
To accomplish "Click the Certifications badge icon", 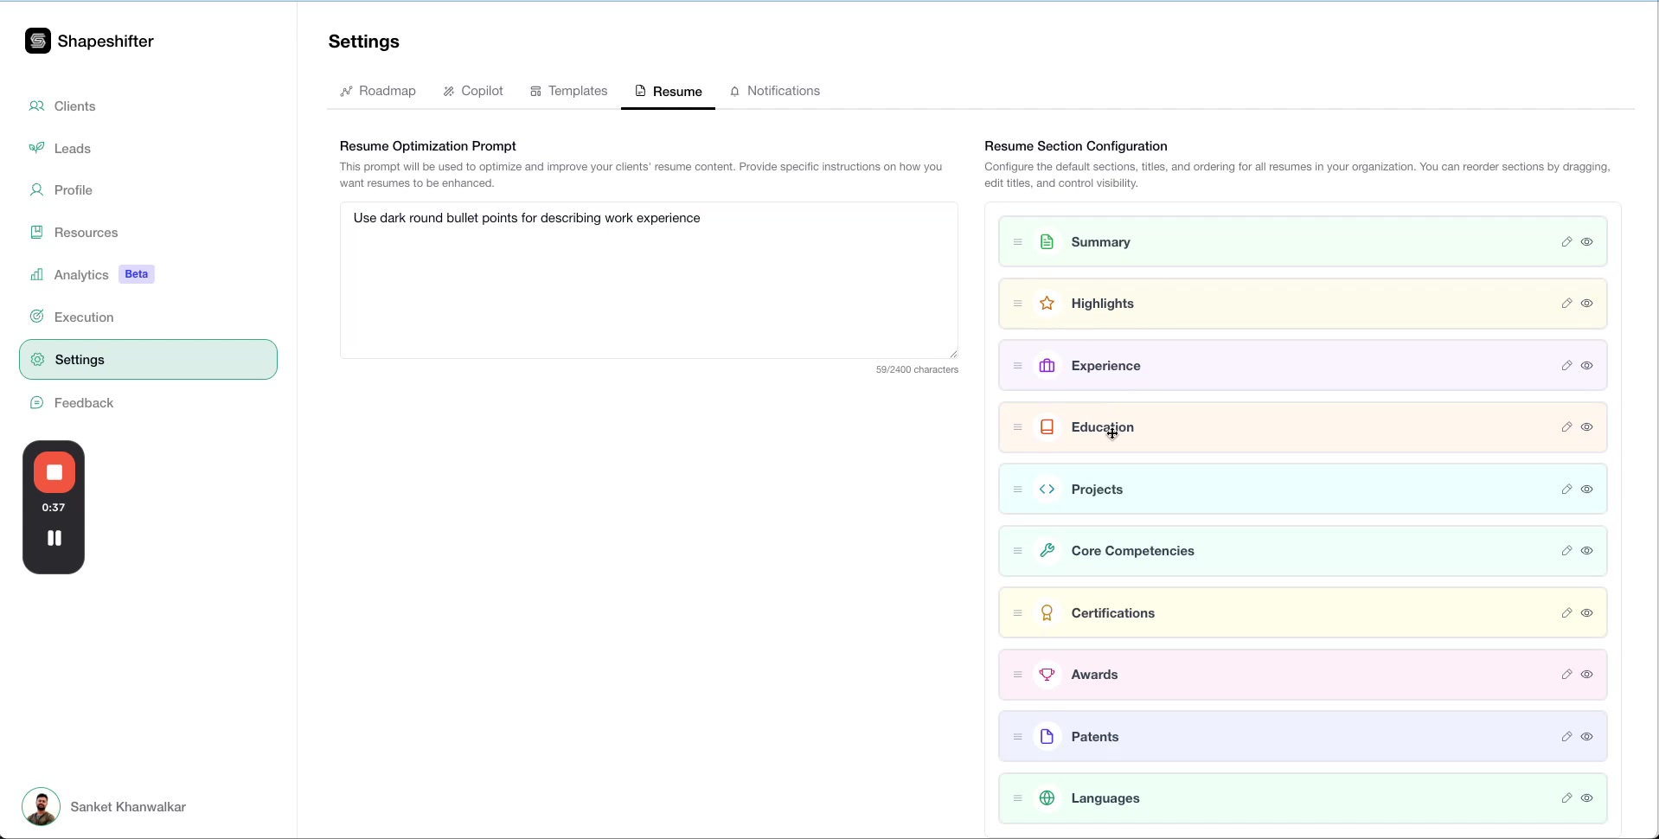I will pyautogui.click(x=1047, y=612).
